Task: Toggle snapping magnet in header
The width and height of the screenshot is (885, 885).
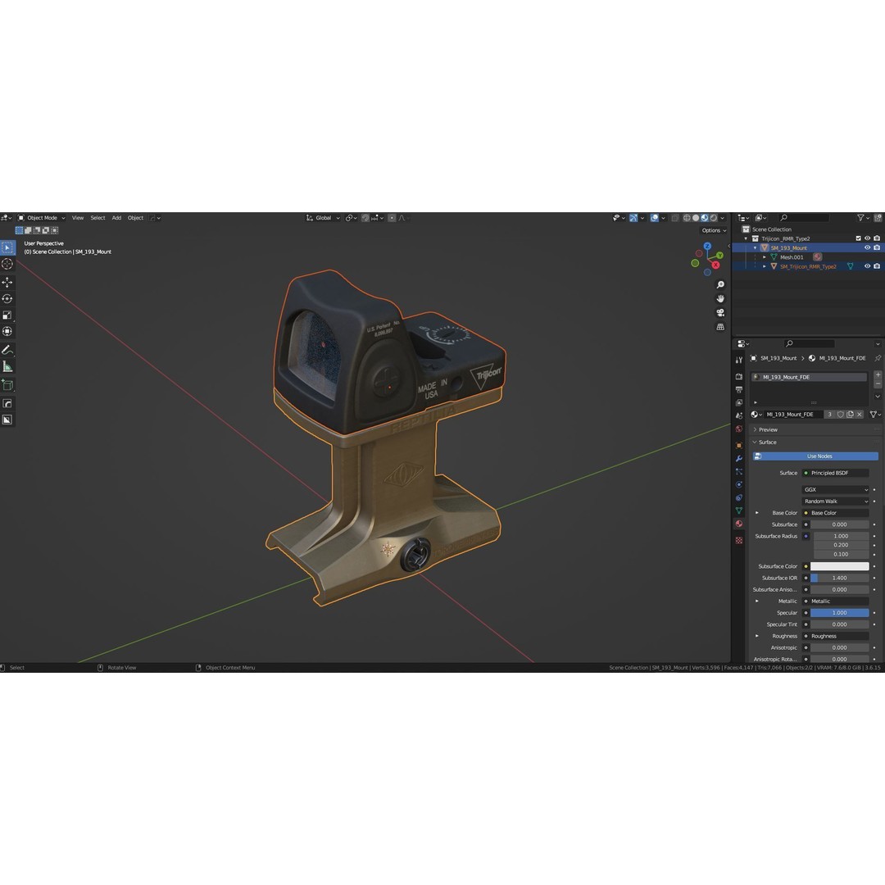Action: [365, 218]
